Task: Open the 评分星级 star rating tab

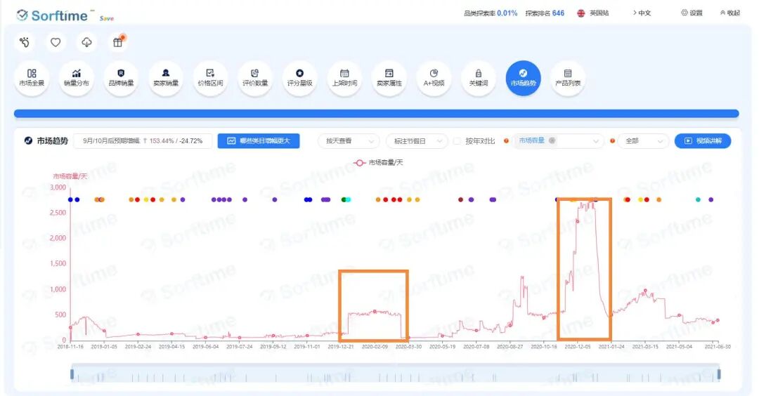Action: pyautogui.click(x=299, y=78)
